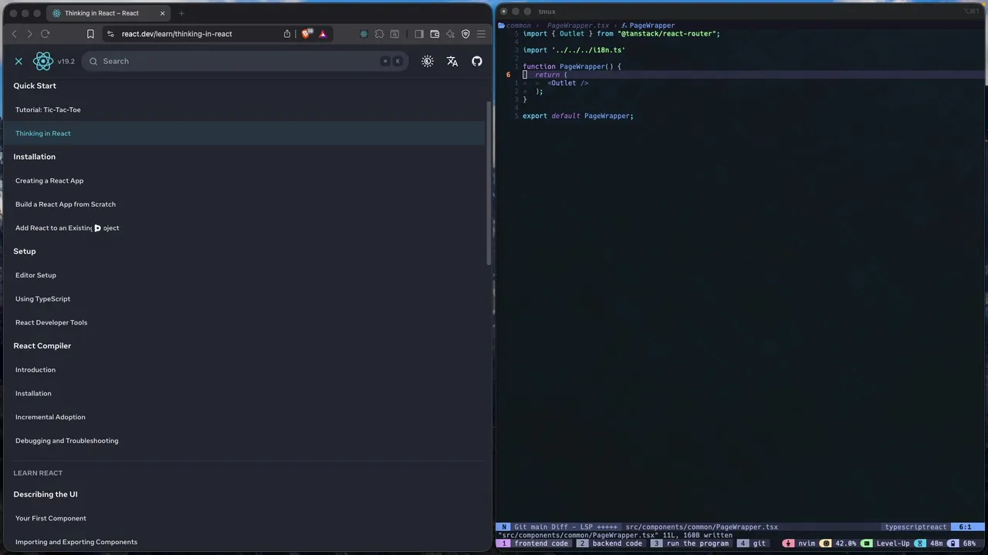Open React Developer Tools page
Image resolution: width=988 pixels, height=555 pixels.
[51, 322]
